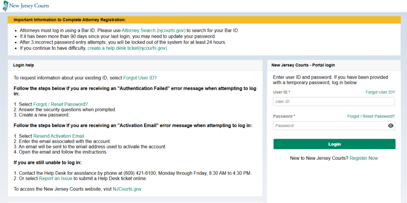
Task: Click the New Jersey Courts header text
Action: 32,6
